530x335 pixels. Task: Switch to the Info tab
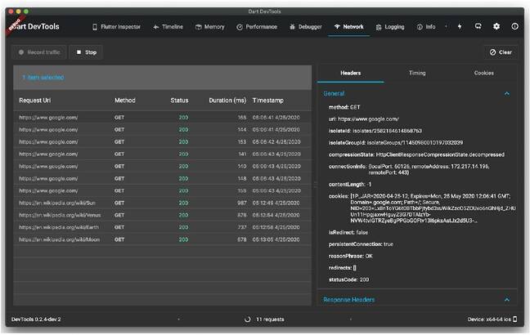click(x=426, y=27)
